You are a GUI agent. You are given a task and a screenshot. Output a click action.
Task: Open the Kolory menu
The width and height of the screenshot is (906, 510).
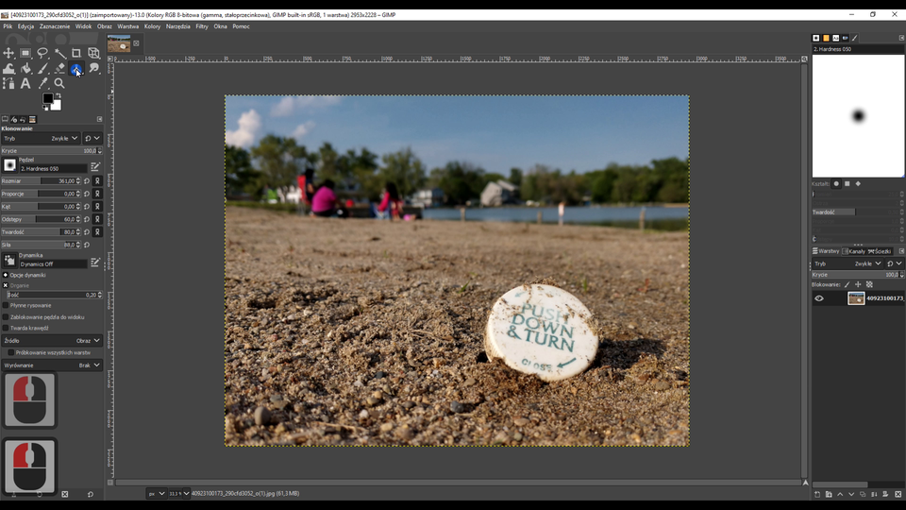click(152, 26)
